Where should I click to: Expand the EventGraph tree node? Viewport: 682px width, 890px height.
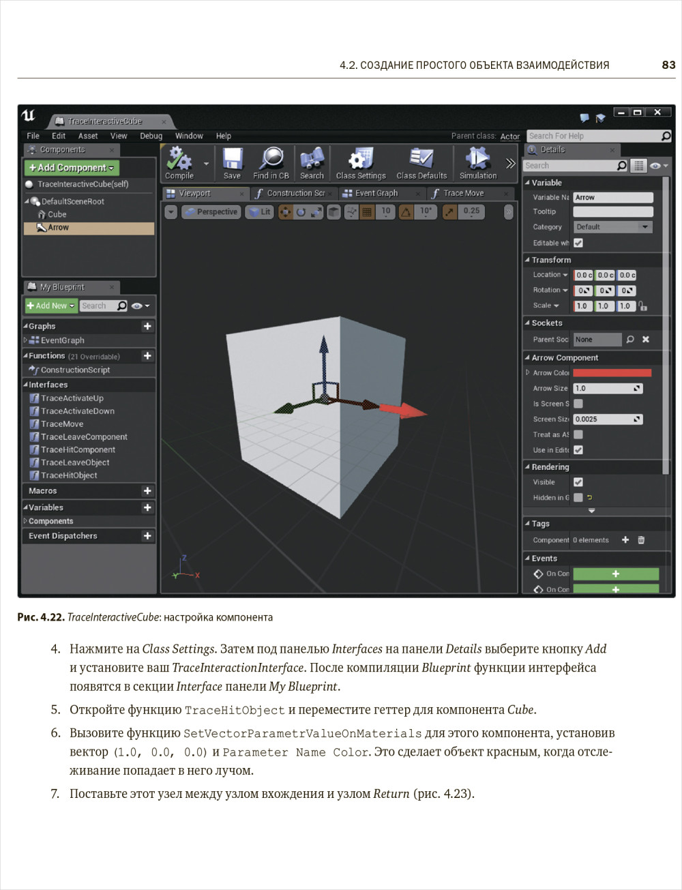(x=25, y=340)
